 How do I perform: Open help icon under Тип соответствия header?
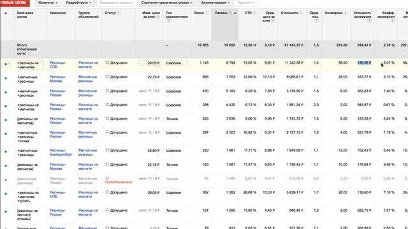pos(168,21)
